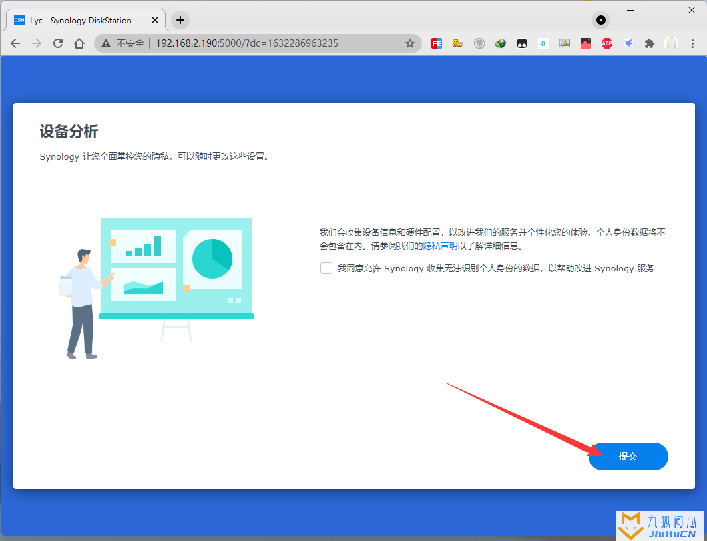
Task: Minimize the Chrome window
Action: pos(630,10)
